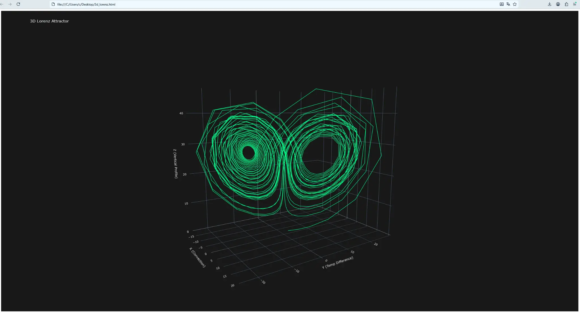Click the page info icon beside the URL
This screenshot has width=580, height=313.
(x=53, y=4)
